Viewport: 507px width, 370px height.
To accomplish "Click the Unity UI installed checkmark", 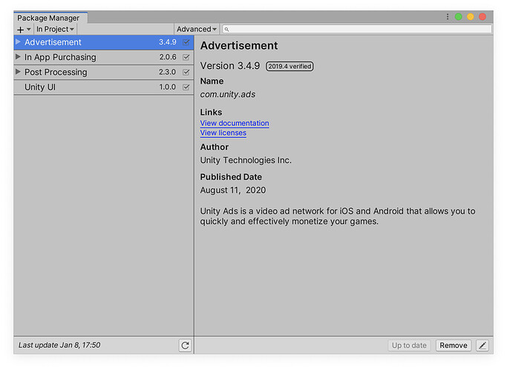I will (x=186, y=87).
